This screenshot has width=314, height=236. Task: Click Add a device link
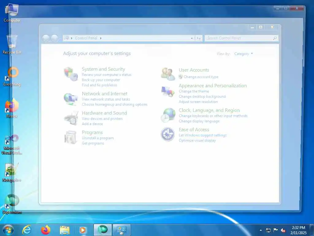[92, 124]
